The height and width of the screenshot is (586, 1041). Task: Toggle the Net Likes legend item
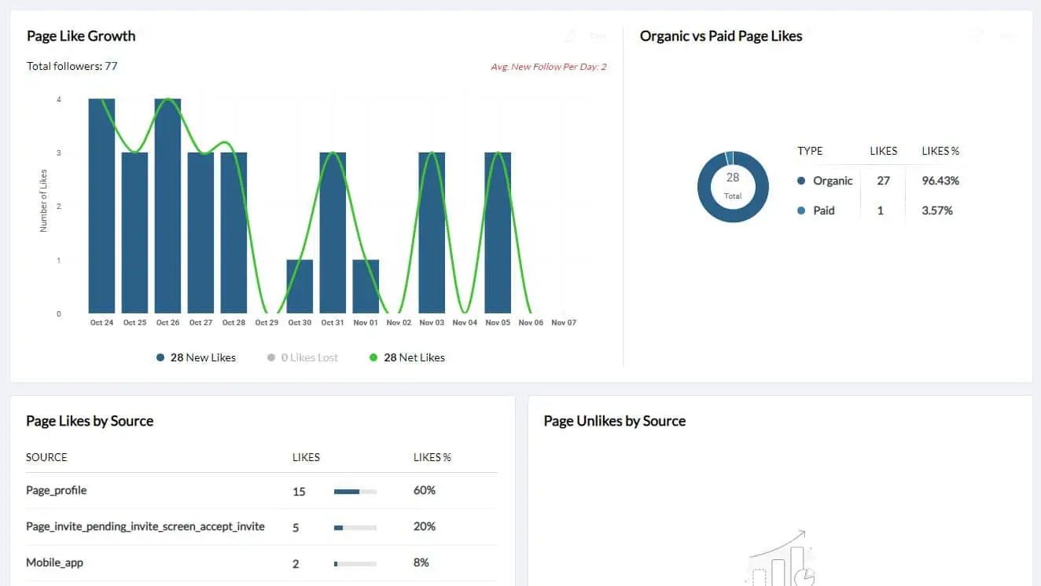click(406, 357)
